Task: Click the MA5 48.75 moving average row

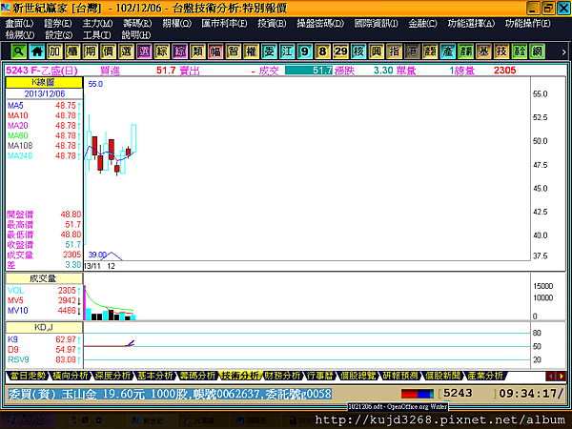Action: click(44, 106)
